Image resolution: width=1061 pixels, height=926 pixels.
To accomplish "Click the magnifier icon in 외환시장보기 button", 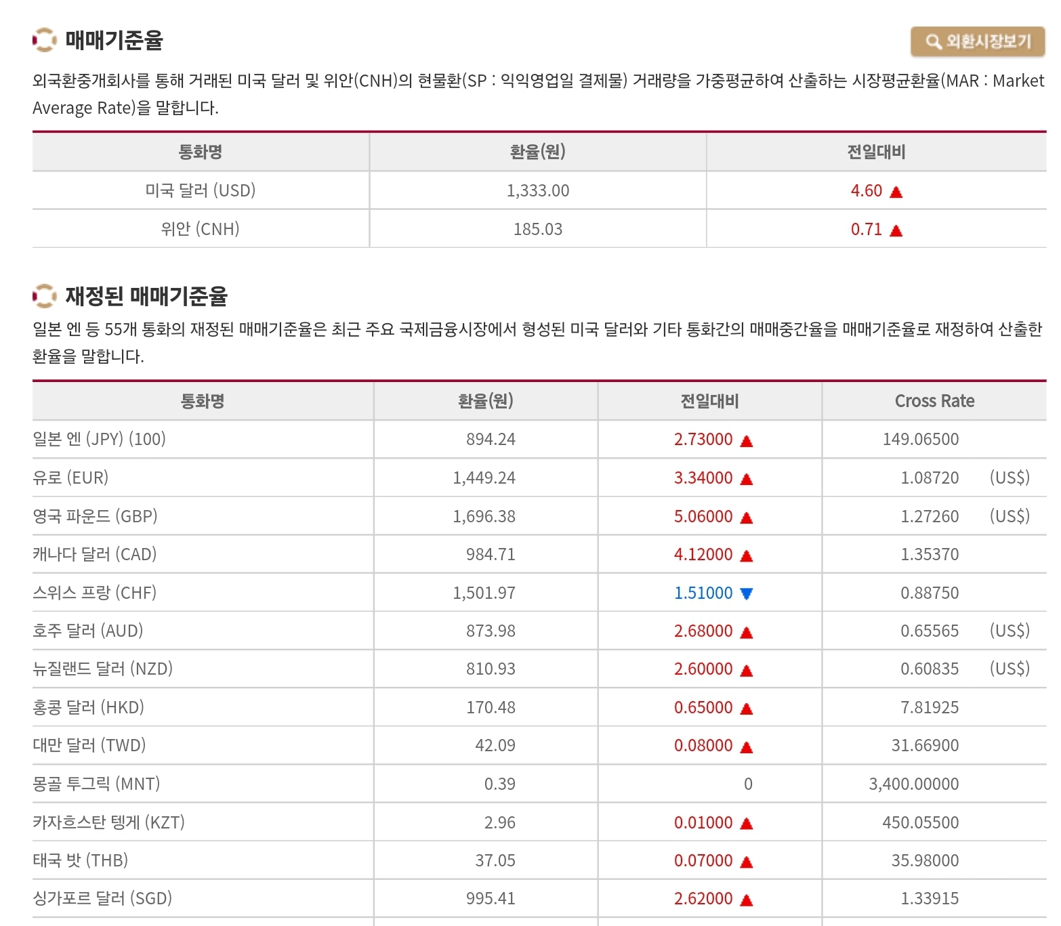I will (x=933, y=42).
